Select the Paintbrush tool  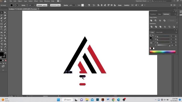(5, 24)
